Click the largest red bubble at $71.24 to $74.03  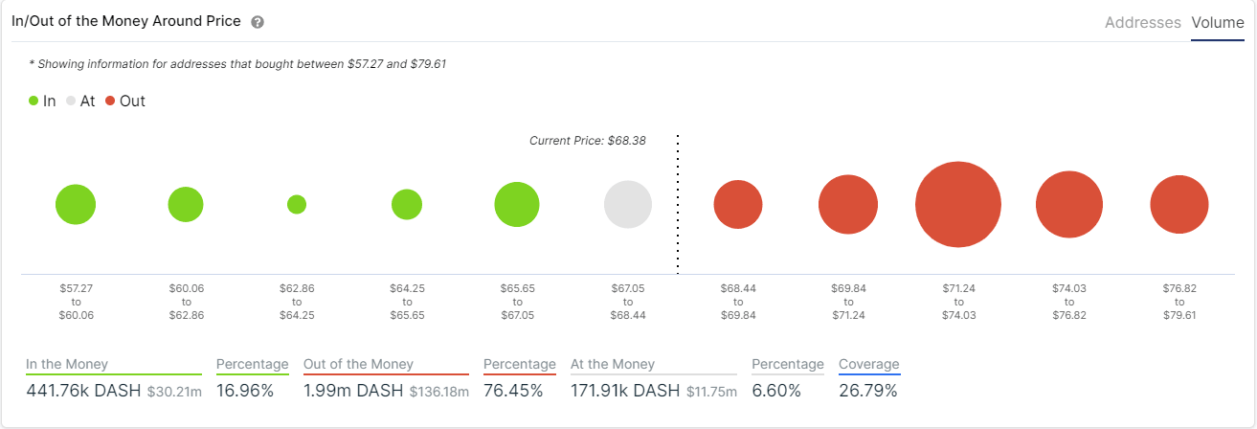[958, 204]
